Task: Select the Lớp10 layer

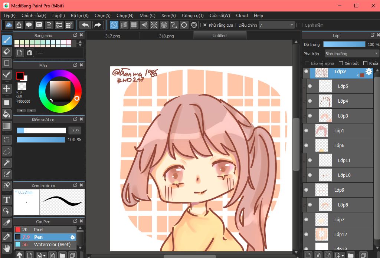Action: click(340, 175)
